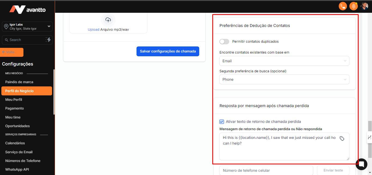Select Calendários in the sidebar

click(x=15, y=143)
